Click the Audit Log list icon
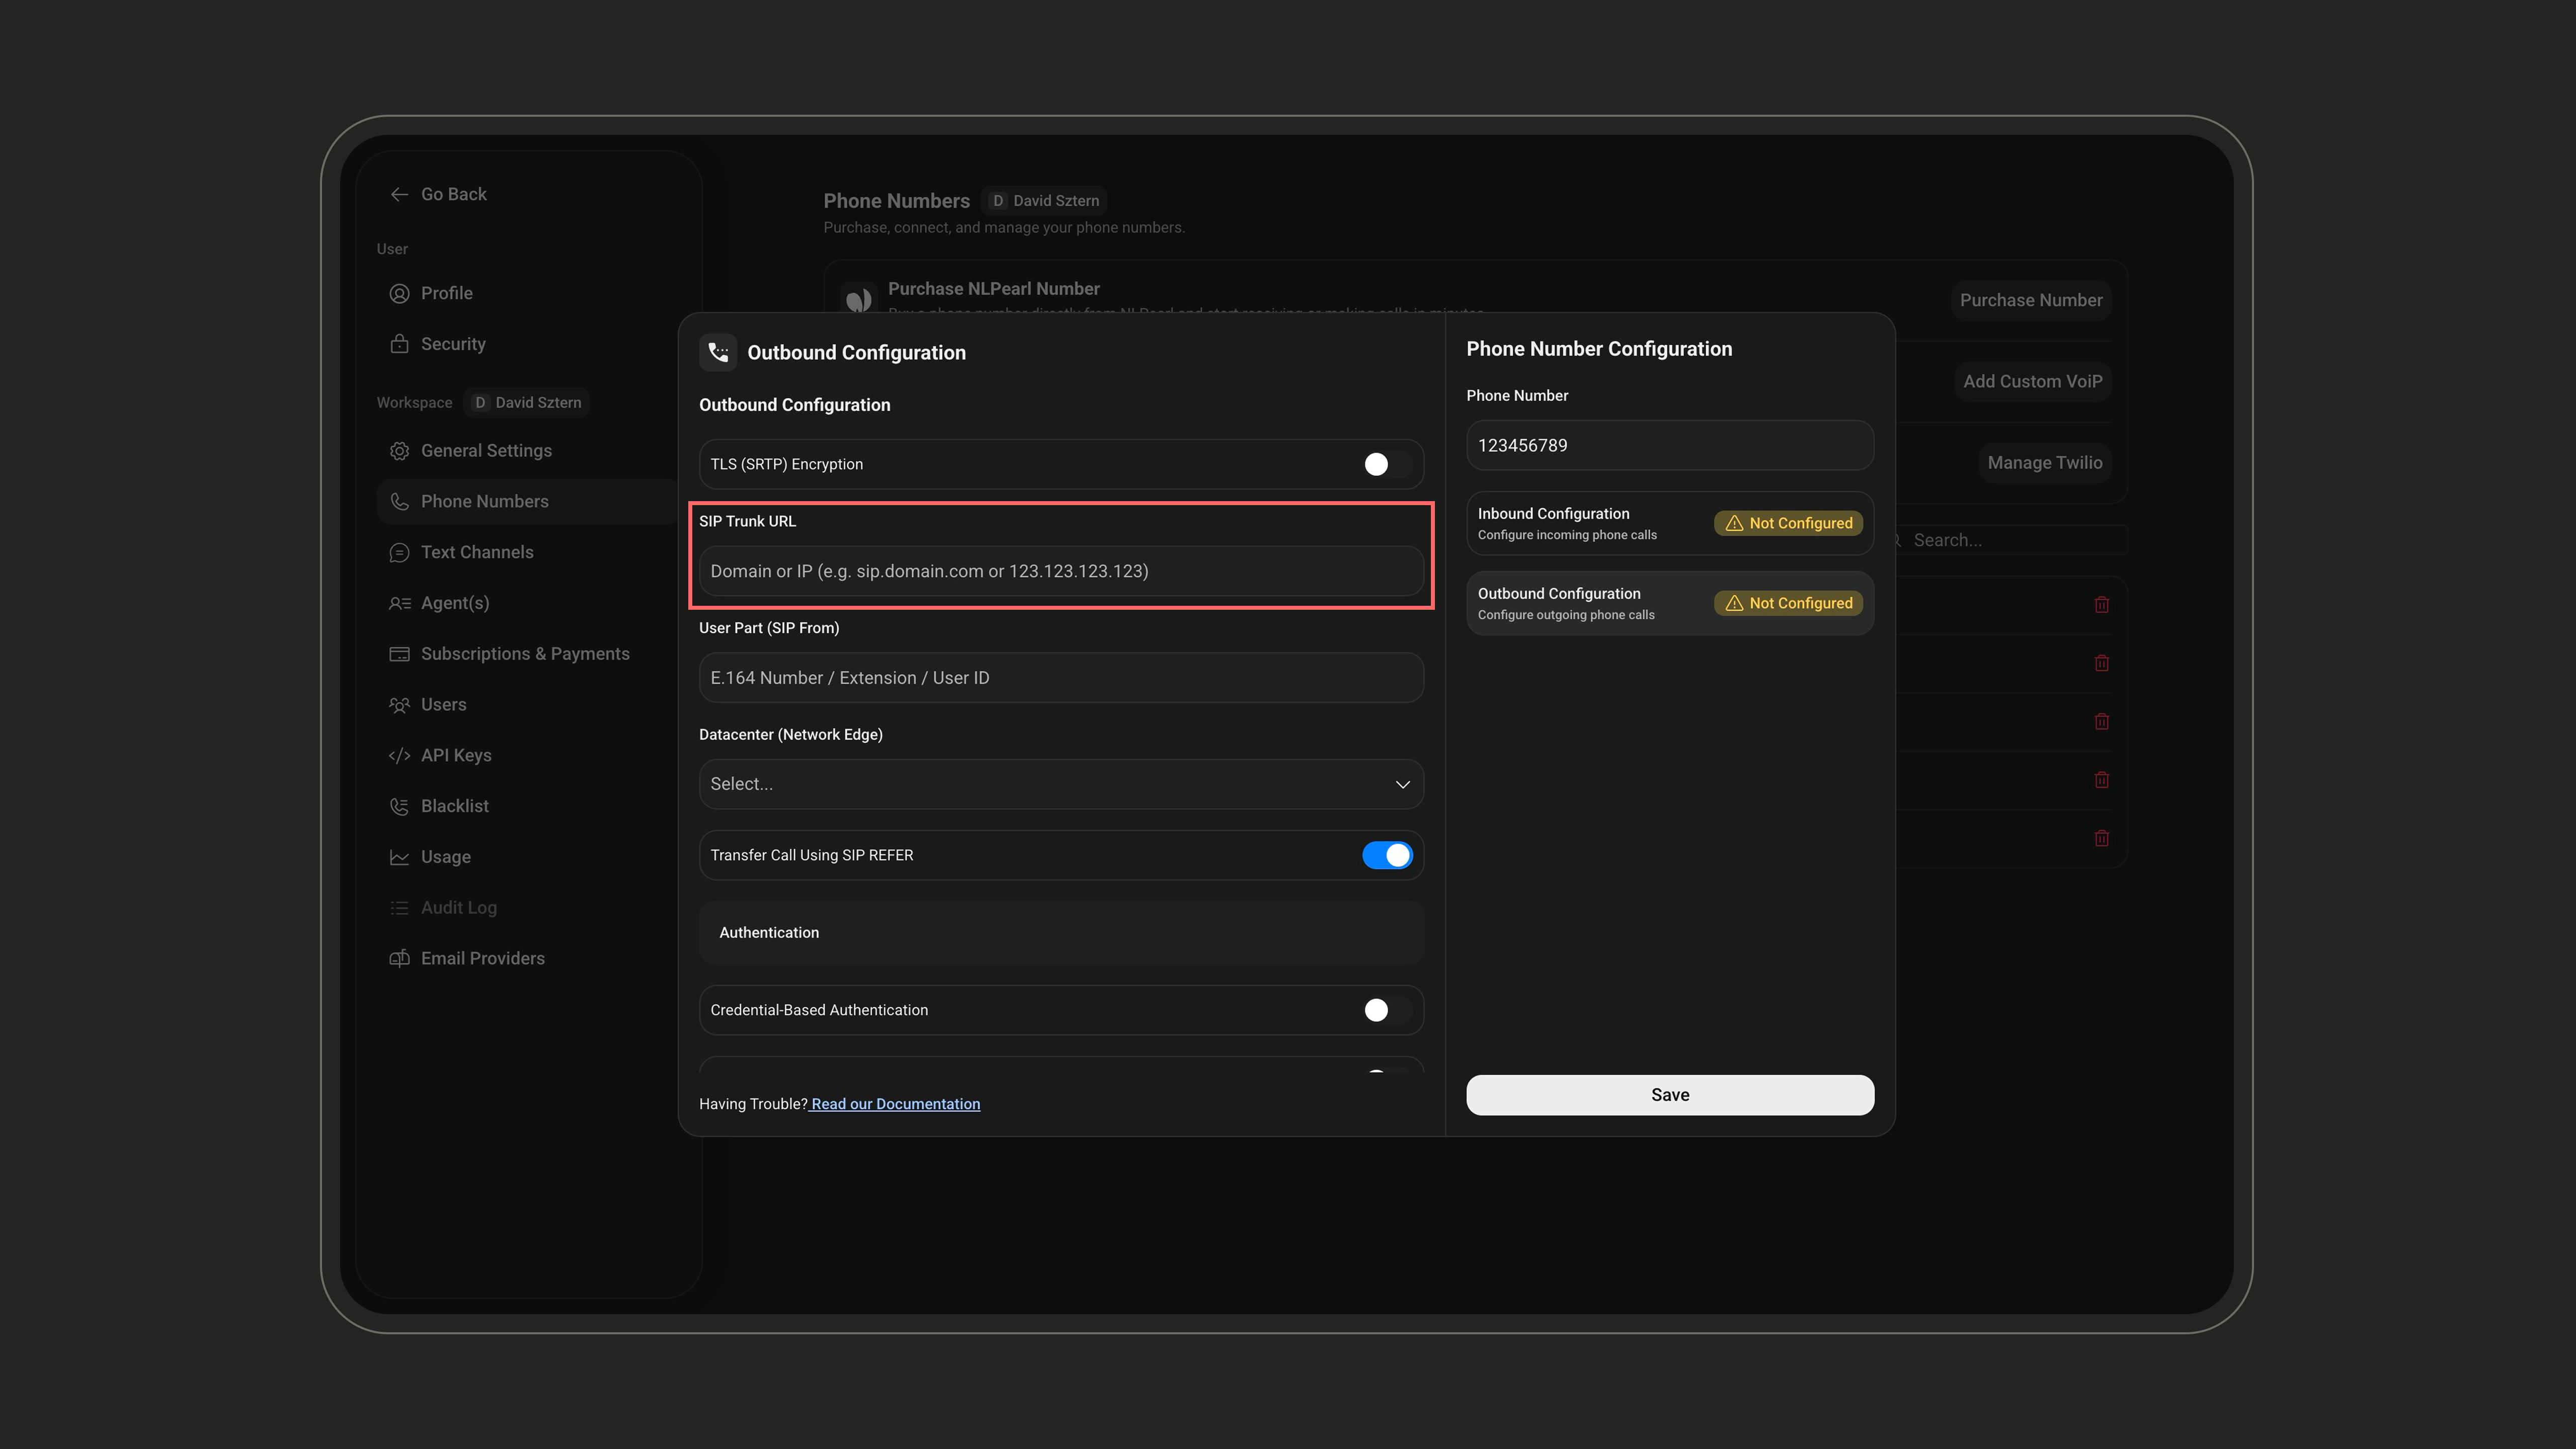Viewport: 2576px width, 1449px height. [x=399, y=908]
